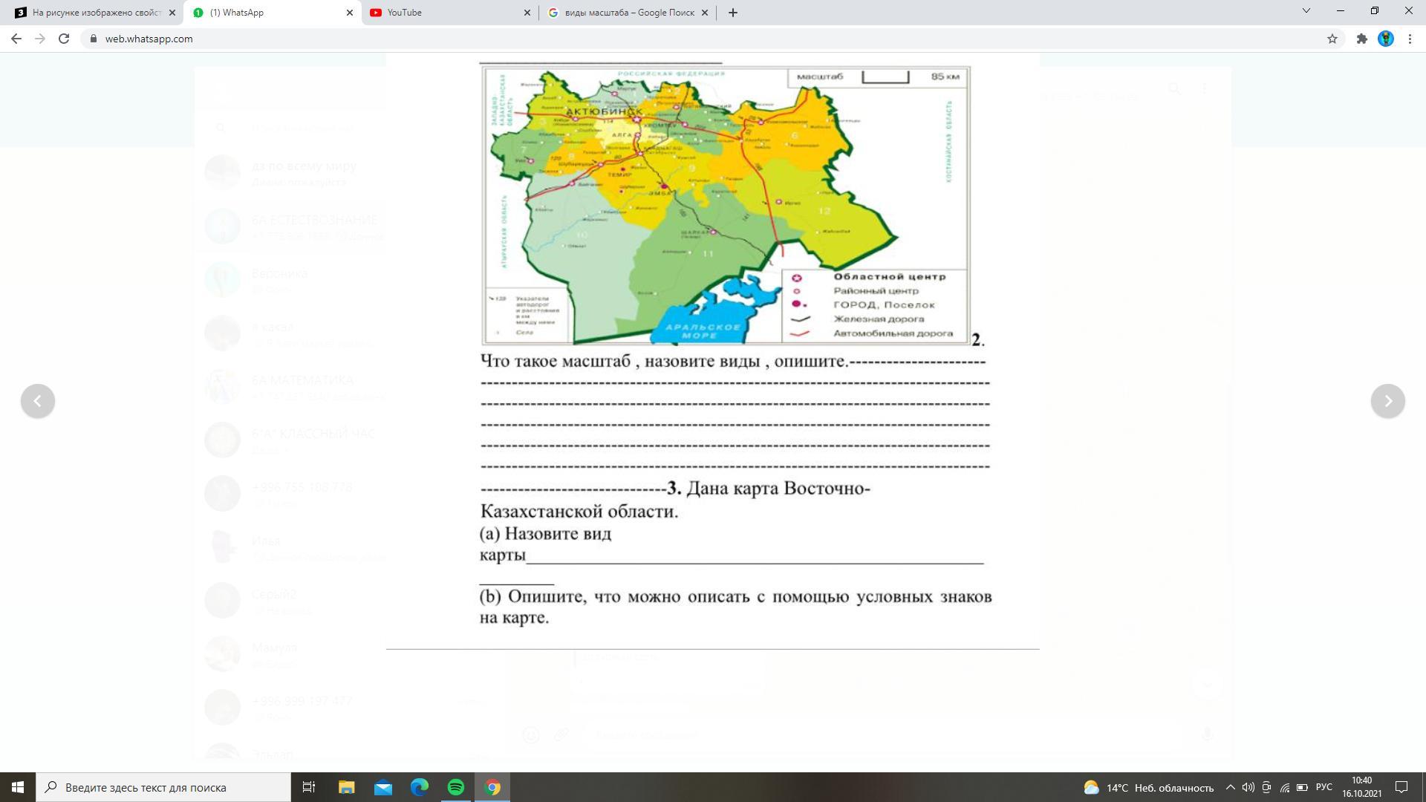Open the Chrome three-dot menu

(x=1410, y=39)
